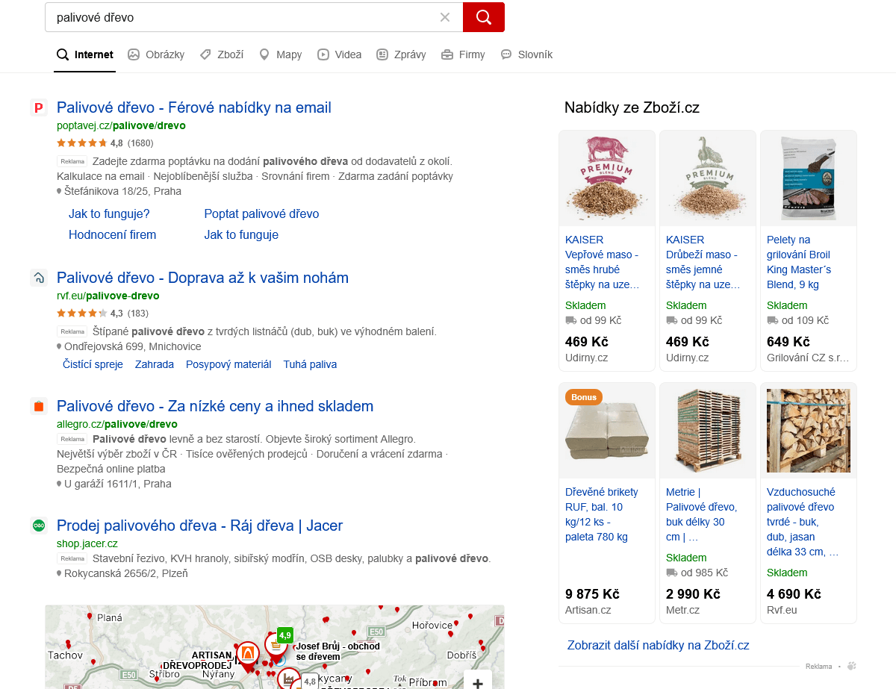Click the orange Allegro favicon

coord(39,406)
